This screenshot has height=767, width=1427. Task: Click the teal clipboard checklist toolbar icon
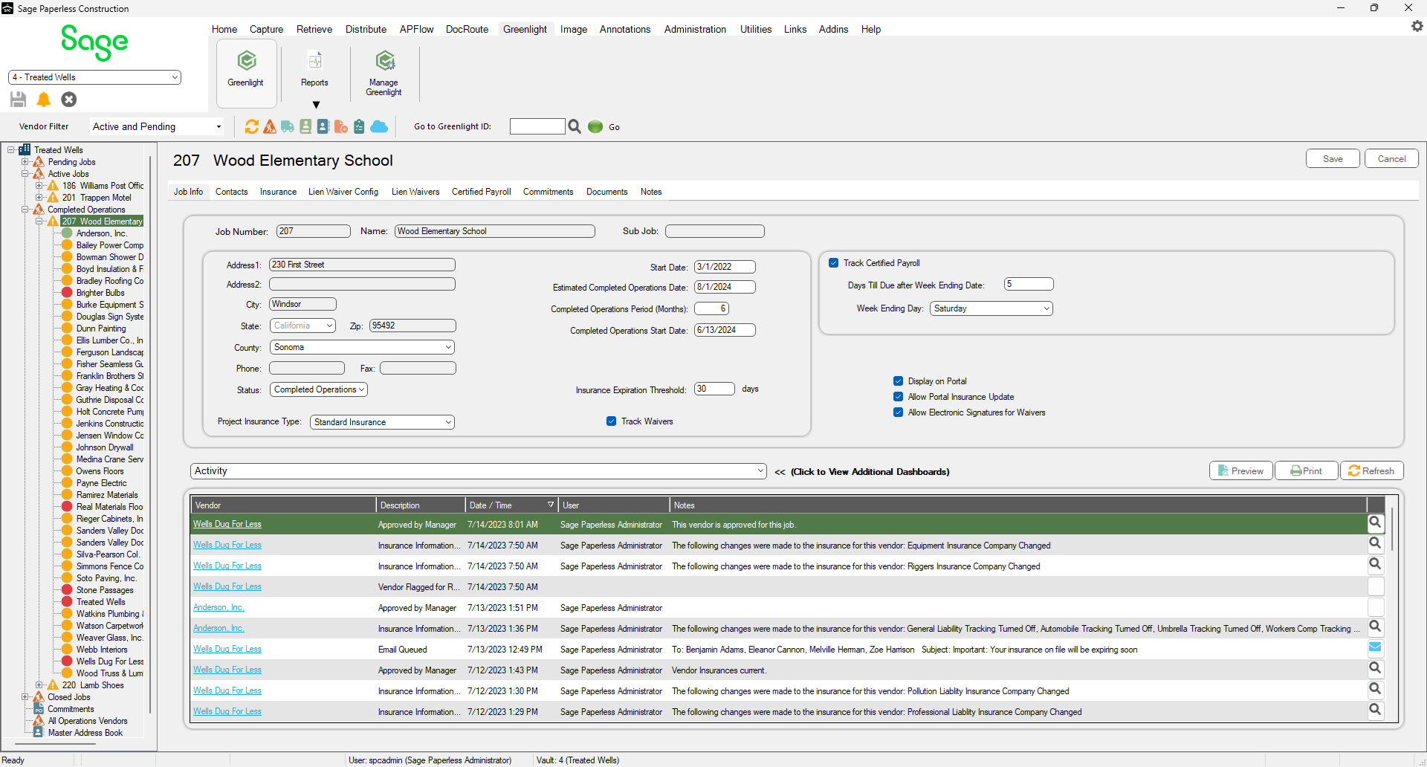tap(359, 126)
